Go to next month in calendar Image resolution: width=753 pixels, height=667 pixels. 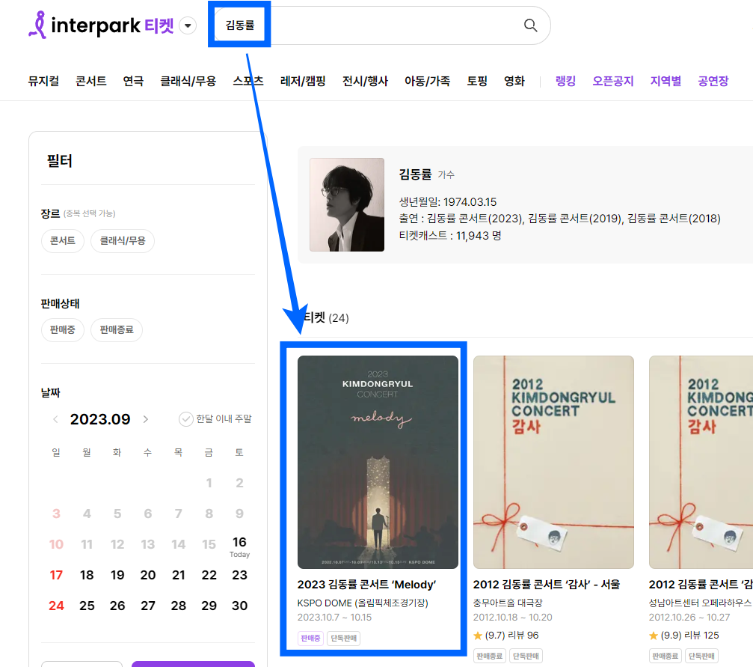point(146,419)
